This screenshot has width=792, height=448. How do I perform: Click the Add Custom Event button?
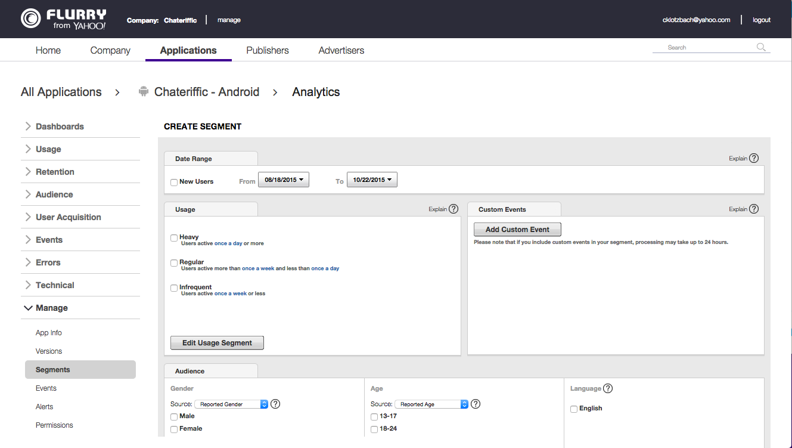point(517,230)
